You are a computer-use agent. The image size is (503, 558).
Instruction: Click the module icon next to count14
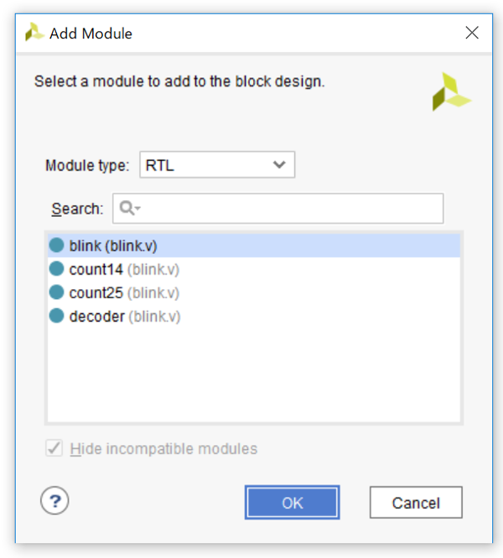point(56,269)
